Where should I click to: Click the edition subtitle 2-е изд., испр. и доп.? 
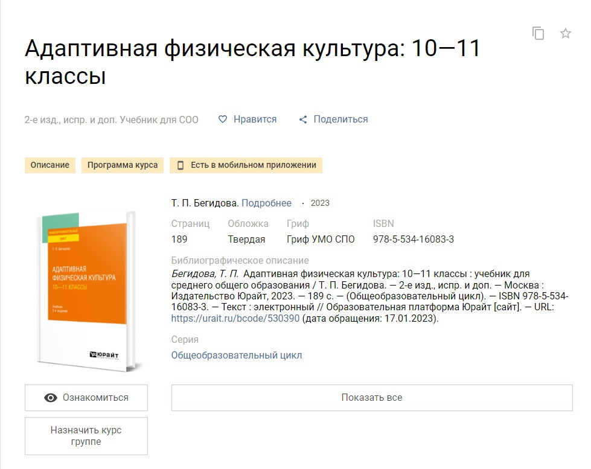[x=111, y=120]
